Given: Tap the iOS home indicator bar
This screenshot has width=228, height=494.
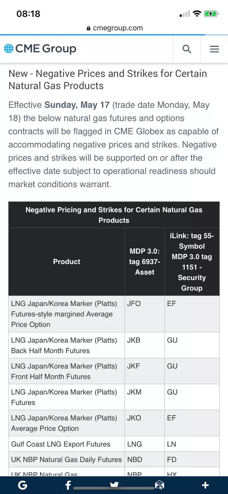Looking at the screenshot, I should click(x=114, y=488).
